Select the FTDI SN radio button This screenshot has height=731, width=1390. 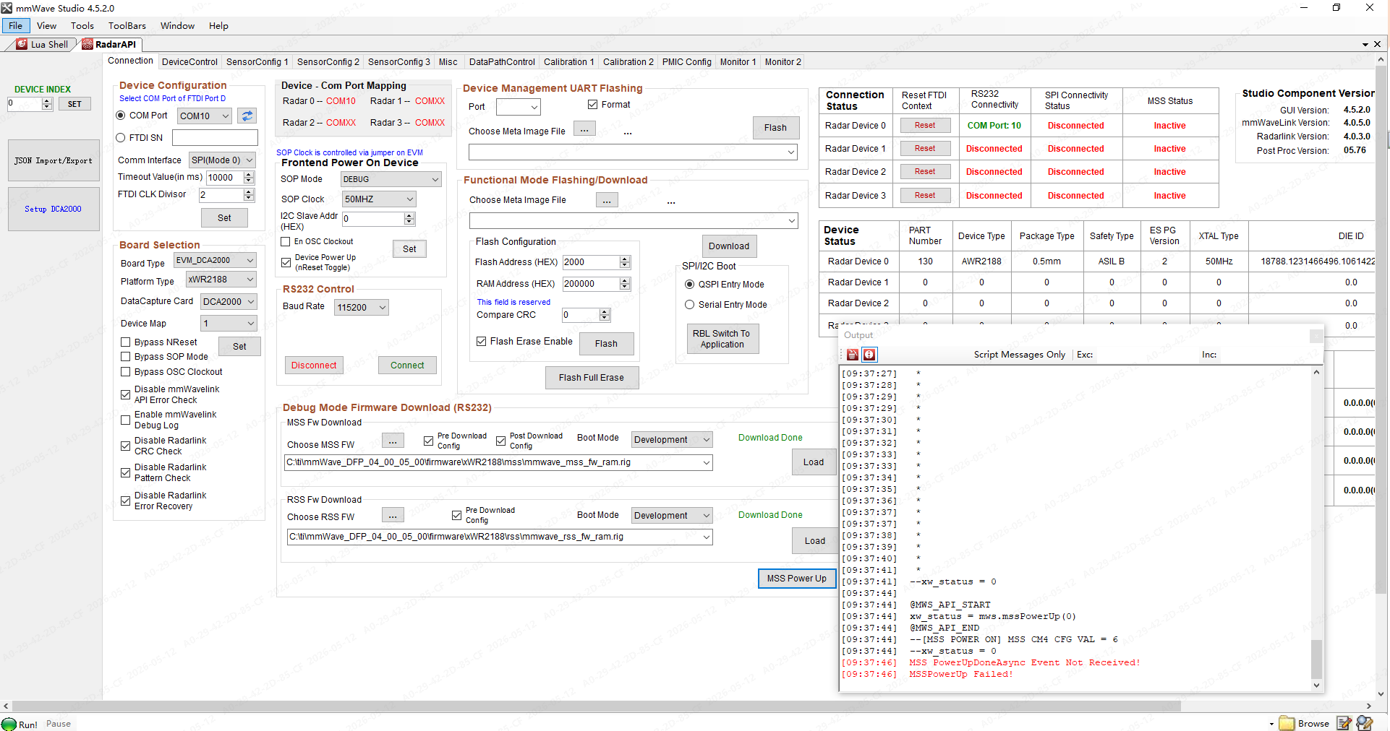click(x=121, y=138)
